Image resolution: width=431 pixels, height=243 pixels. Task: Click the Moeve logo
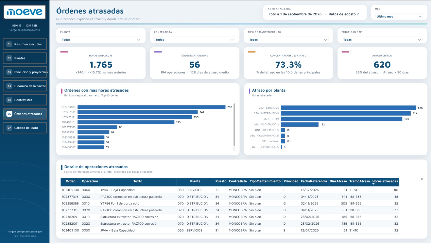25,12
